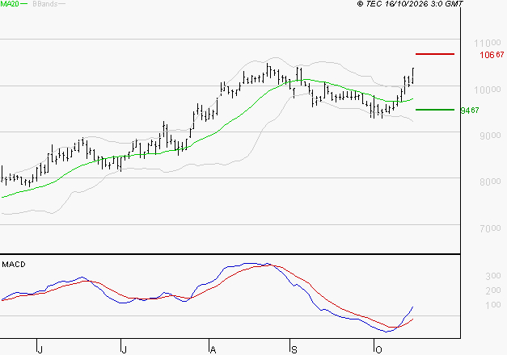Click the 8000 price axis label
The height and width of the screenshot is (355, 507).
point(490,182)
